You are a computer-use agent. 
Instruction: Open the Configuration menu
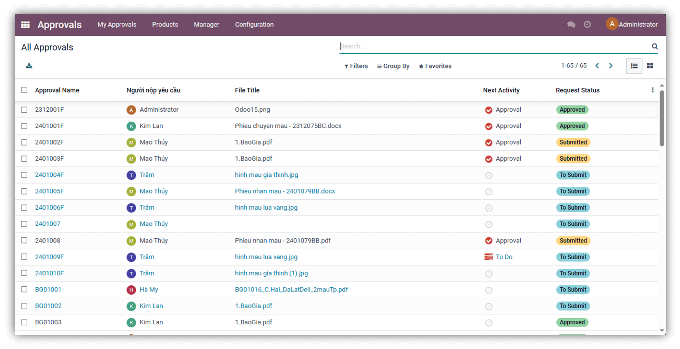(254, 25)
